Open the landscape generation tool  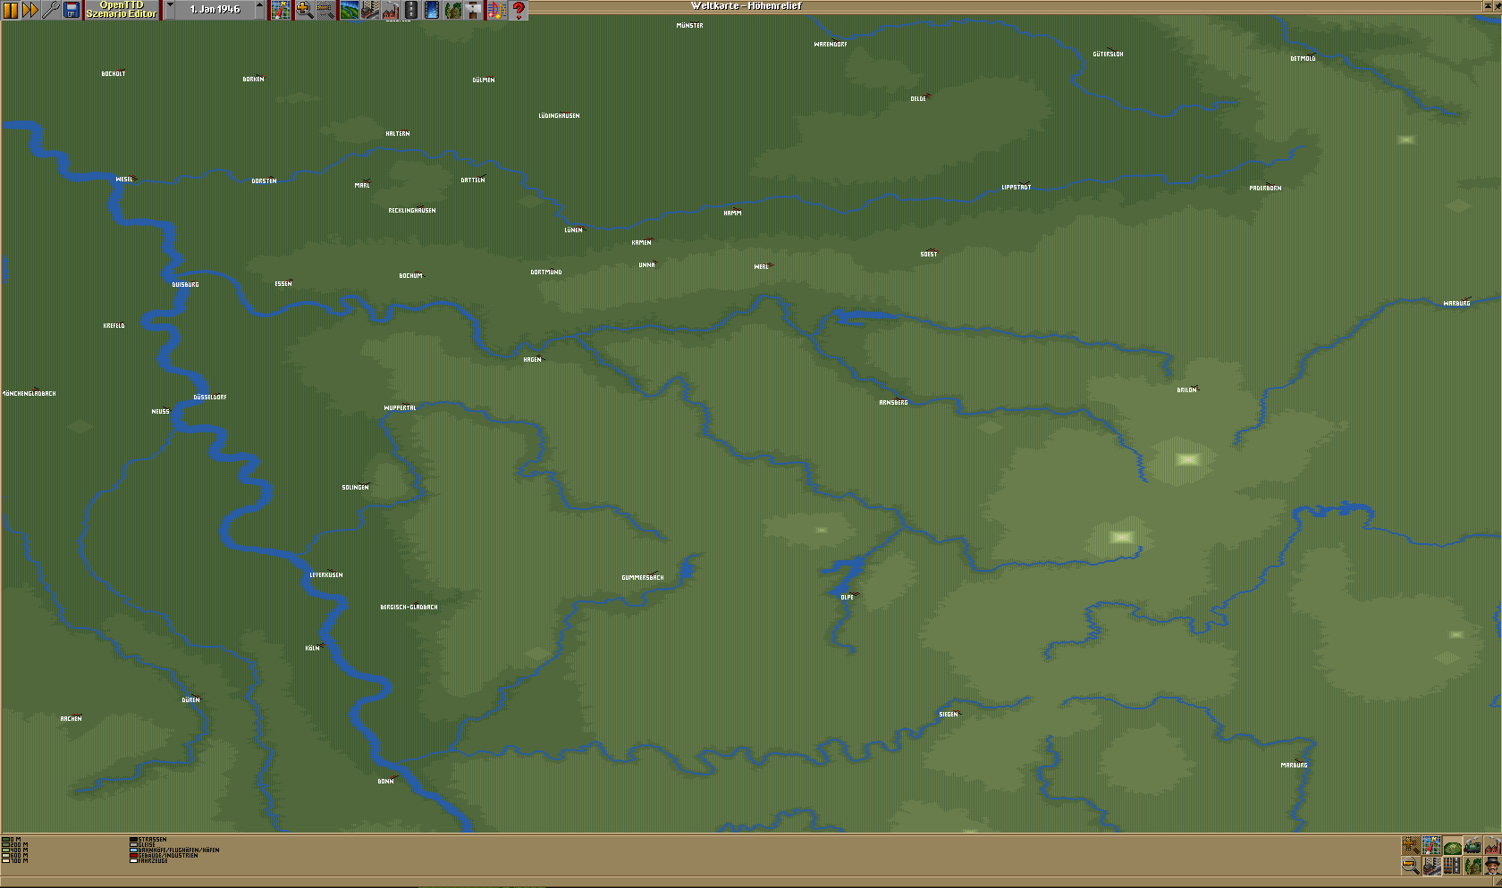point(349,10)
